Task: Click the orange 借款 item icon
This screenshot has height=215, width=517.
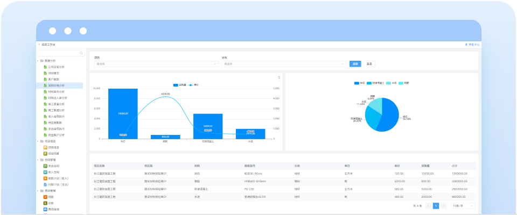Action: [45, 197]
